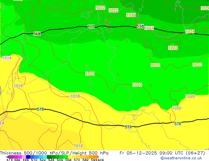Click the bright green legend swatch before 558
This screenshot has height=161, width=209.
point(66,157)
